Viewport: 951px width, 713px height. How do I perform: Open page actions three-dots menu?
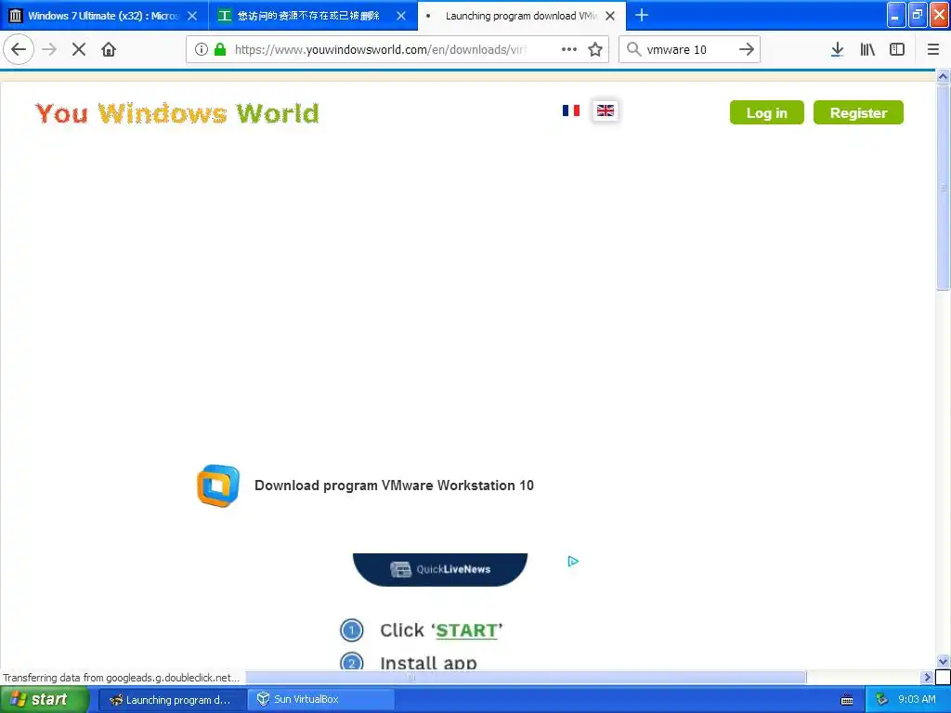[569, 49]
